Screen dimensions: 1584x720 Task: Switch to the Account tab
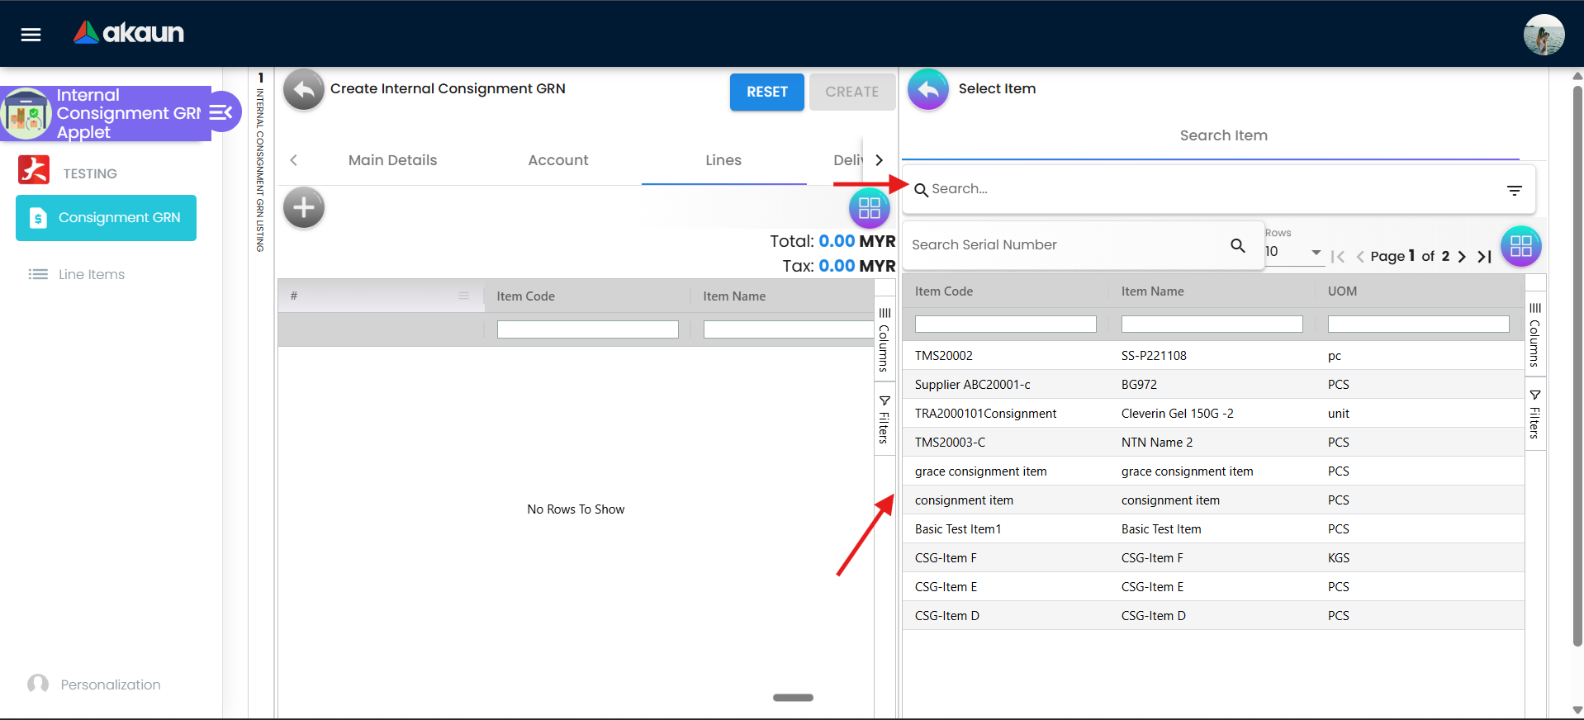click(558, 160)
